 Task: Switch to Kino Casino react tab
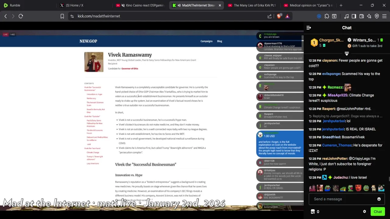point(140,5)
